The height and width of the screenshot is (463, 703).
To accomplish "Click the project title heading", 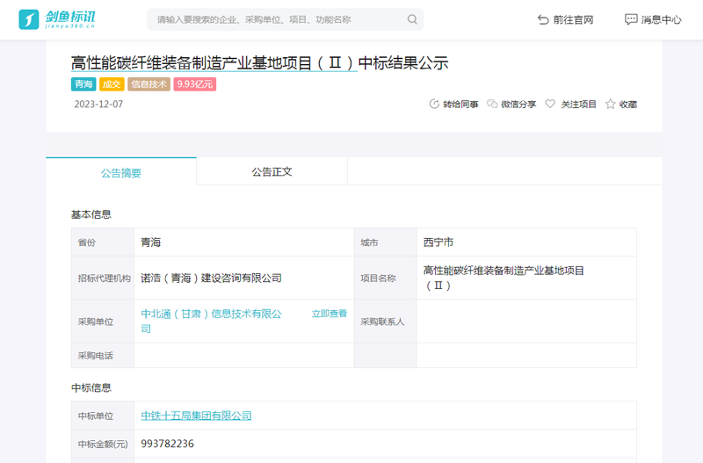I will coord(259,62).
